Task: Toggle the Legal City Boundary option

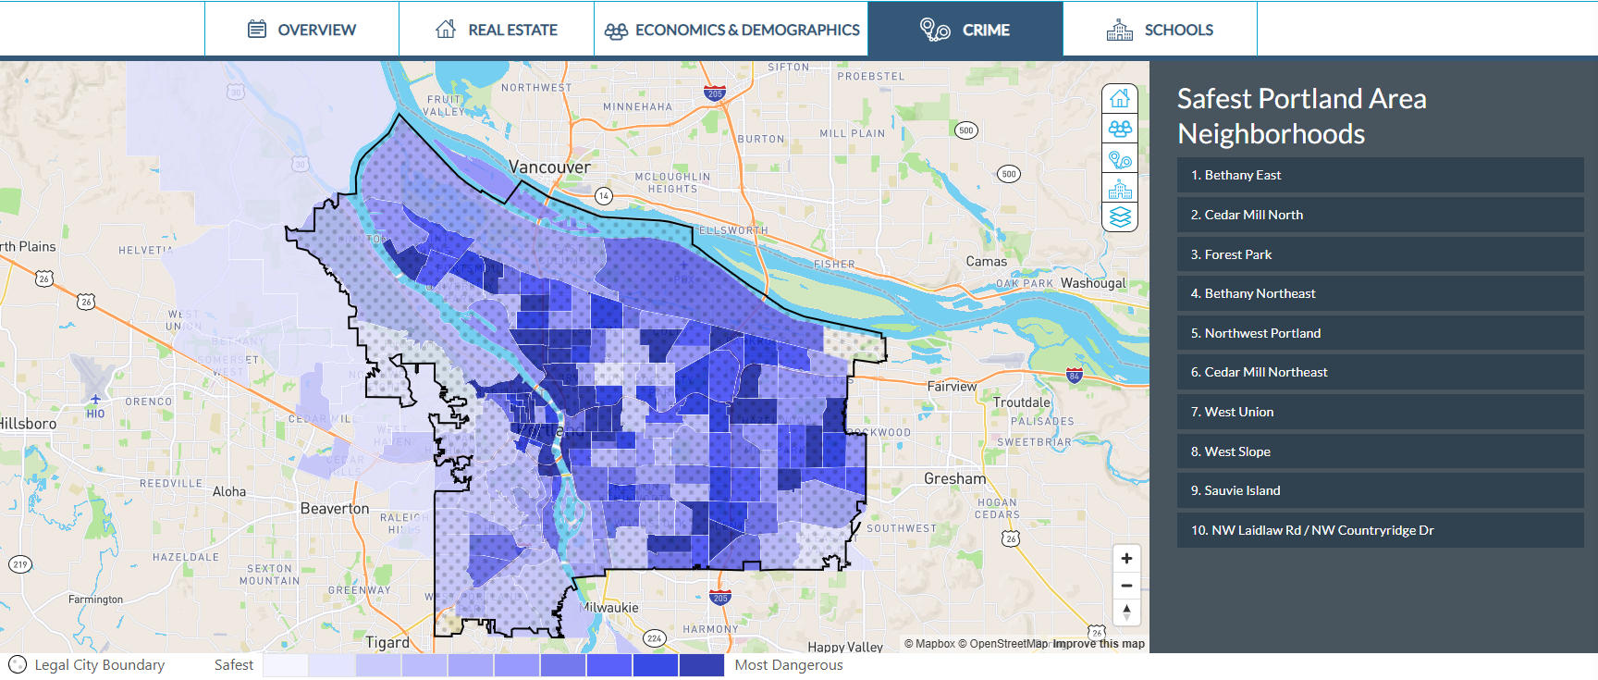Action: click(18, 664)
